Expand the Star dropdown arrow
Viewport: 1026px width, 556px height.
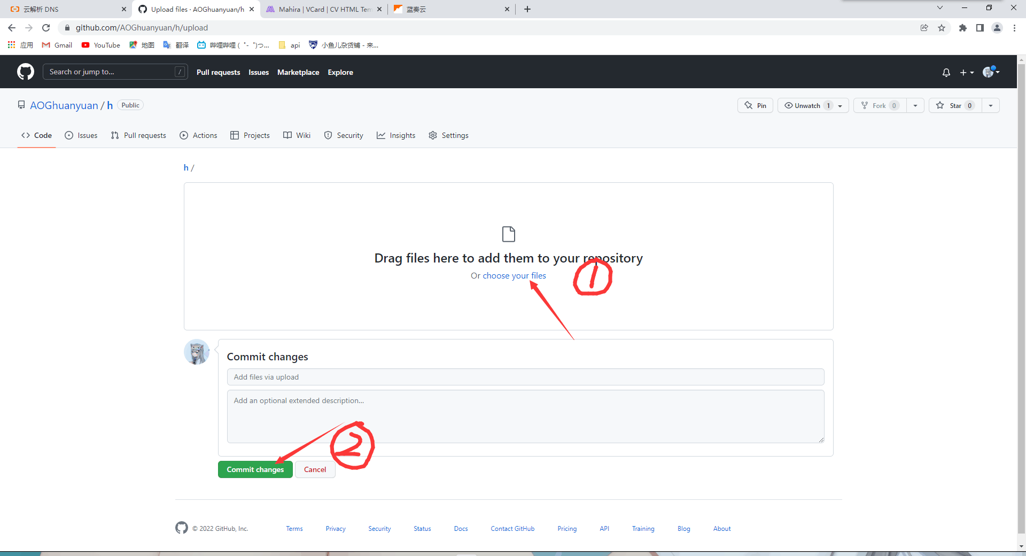991,105
